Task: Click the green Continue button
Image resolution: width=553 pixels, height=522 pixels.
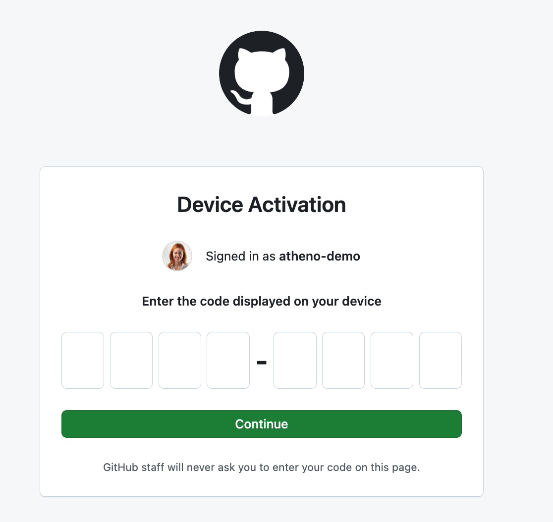Action: 262,424
